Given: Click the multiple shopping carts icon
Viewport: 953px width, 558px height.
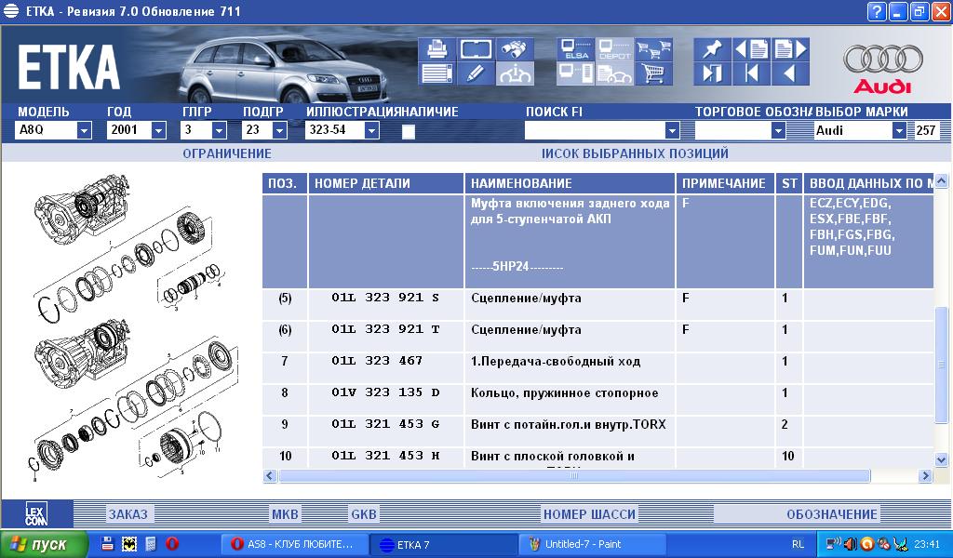Looking at the screenshot, I should click(654, 49).
